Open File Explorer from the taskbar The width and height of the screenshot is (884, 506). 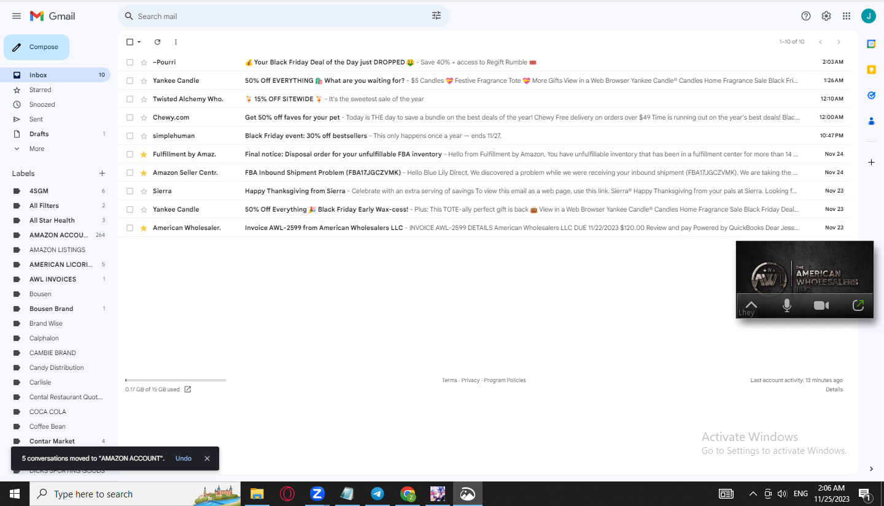pyautogui.click(x=257, y=494)
